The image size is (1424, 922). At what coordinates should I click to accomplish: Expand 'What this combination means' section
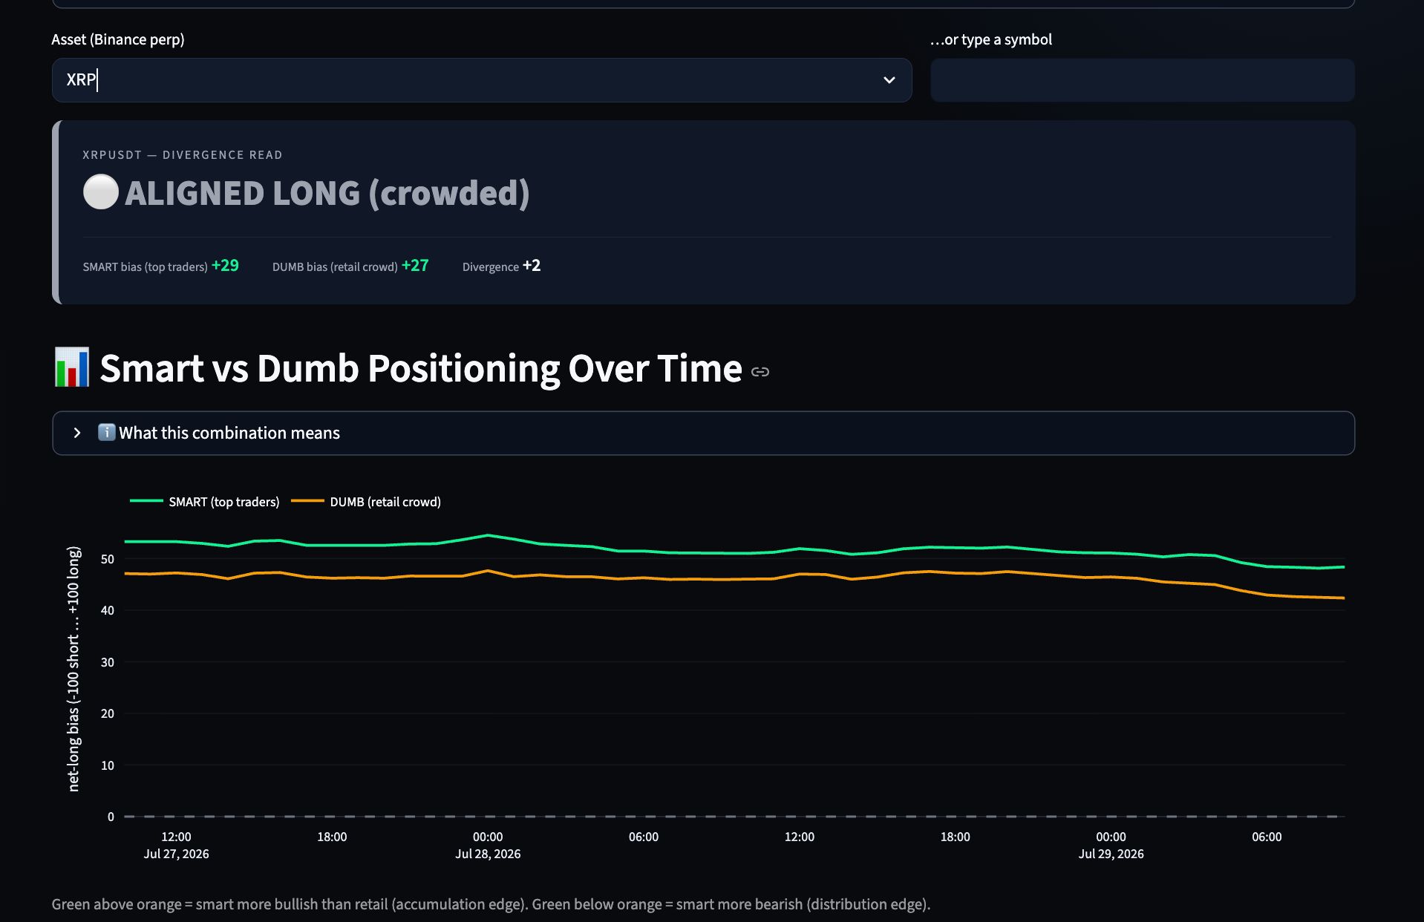(x=703, y=433)
